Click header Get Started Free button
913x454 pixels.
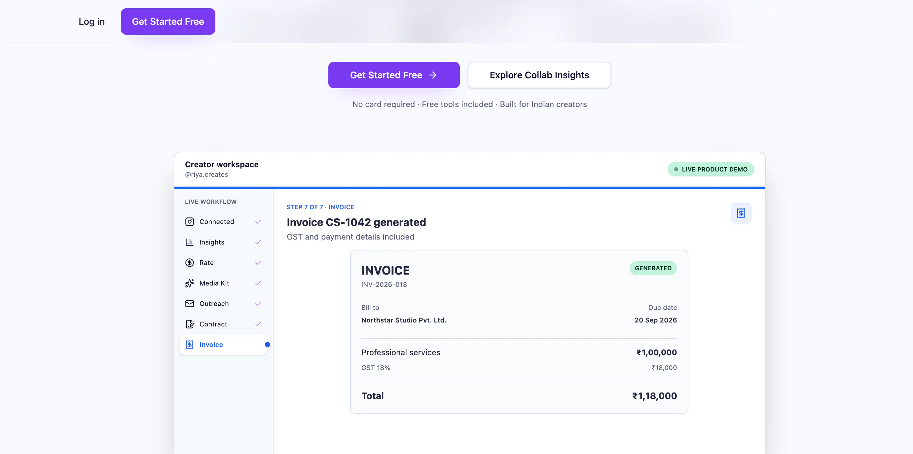pyautogui.click(x=168, y=21)
